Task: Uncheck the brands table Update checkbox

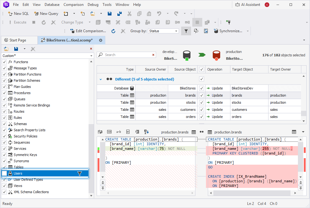Action: click(201, 95)
